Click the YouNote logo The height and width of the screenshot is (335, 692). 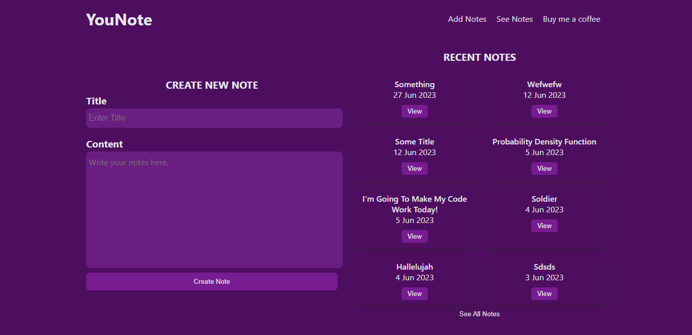[x=119, y=19]
